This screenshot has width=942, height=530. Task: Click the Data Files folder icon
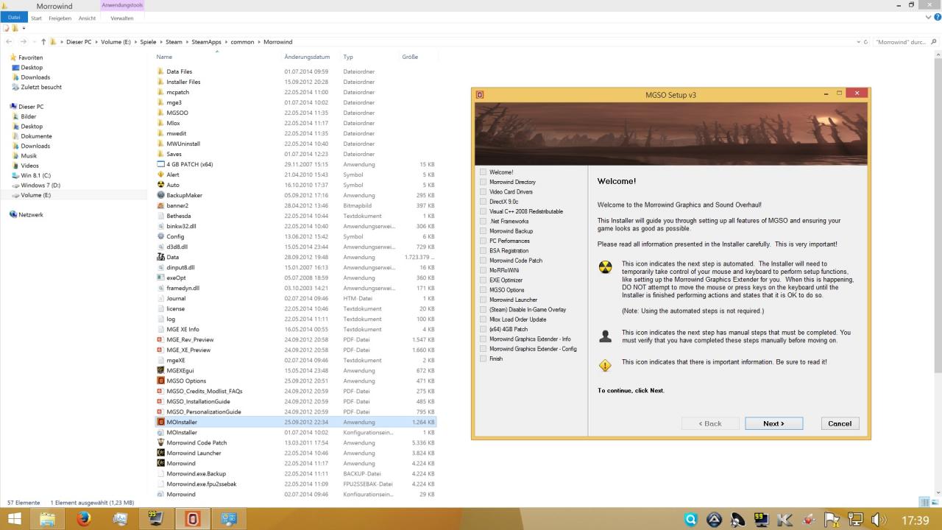click(160, 72)
